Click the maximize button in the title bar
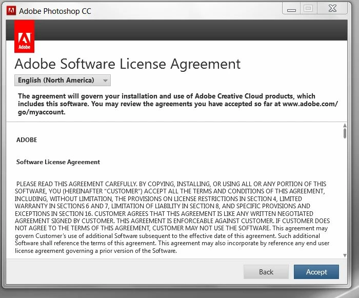Screen dimensions: 359x298 pos(308,9)
